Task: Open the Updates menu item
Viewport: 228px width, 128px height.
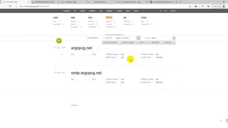Action: click(109, 11)
